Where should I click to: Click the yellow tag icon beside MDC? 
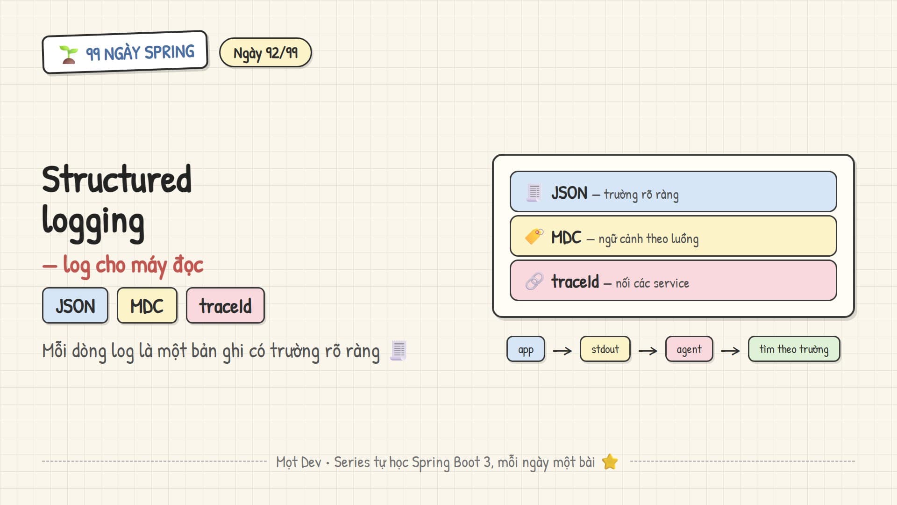(x=534, y=237)
